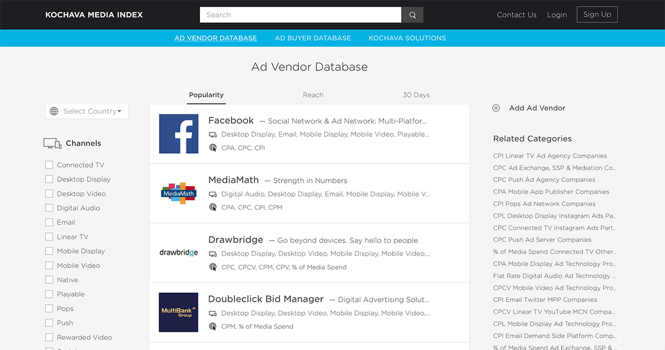Switch to the Popularity tab
Screen dimensions: 665x350
[206, 95]
